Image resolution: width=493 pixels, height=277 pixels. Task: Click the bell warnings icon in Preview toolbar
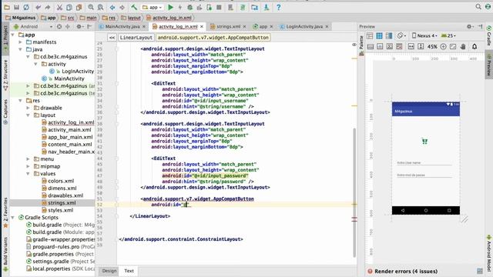click(x=475, y=46)
